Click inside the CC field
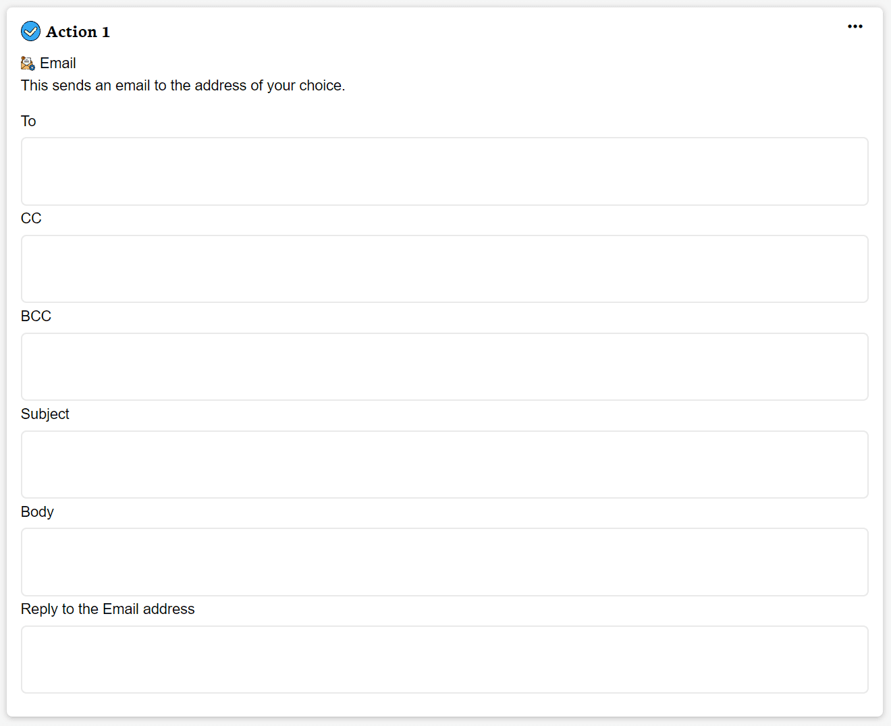Screen dimensions: 891x726 (444, 269)
